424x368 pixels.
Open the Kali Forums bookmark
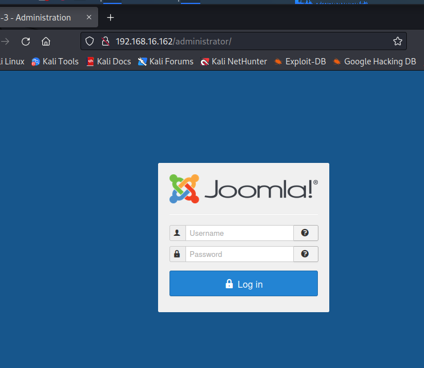coord(165,62)
